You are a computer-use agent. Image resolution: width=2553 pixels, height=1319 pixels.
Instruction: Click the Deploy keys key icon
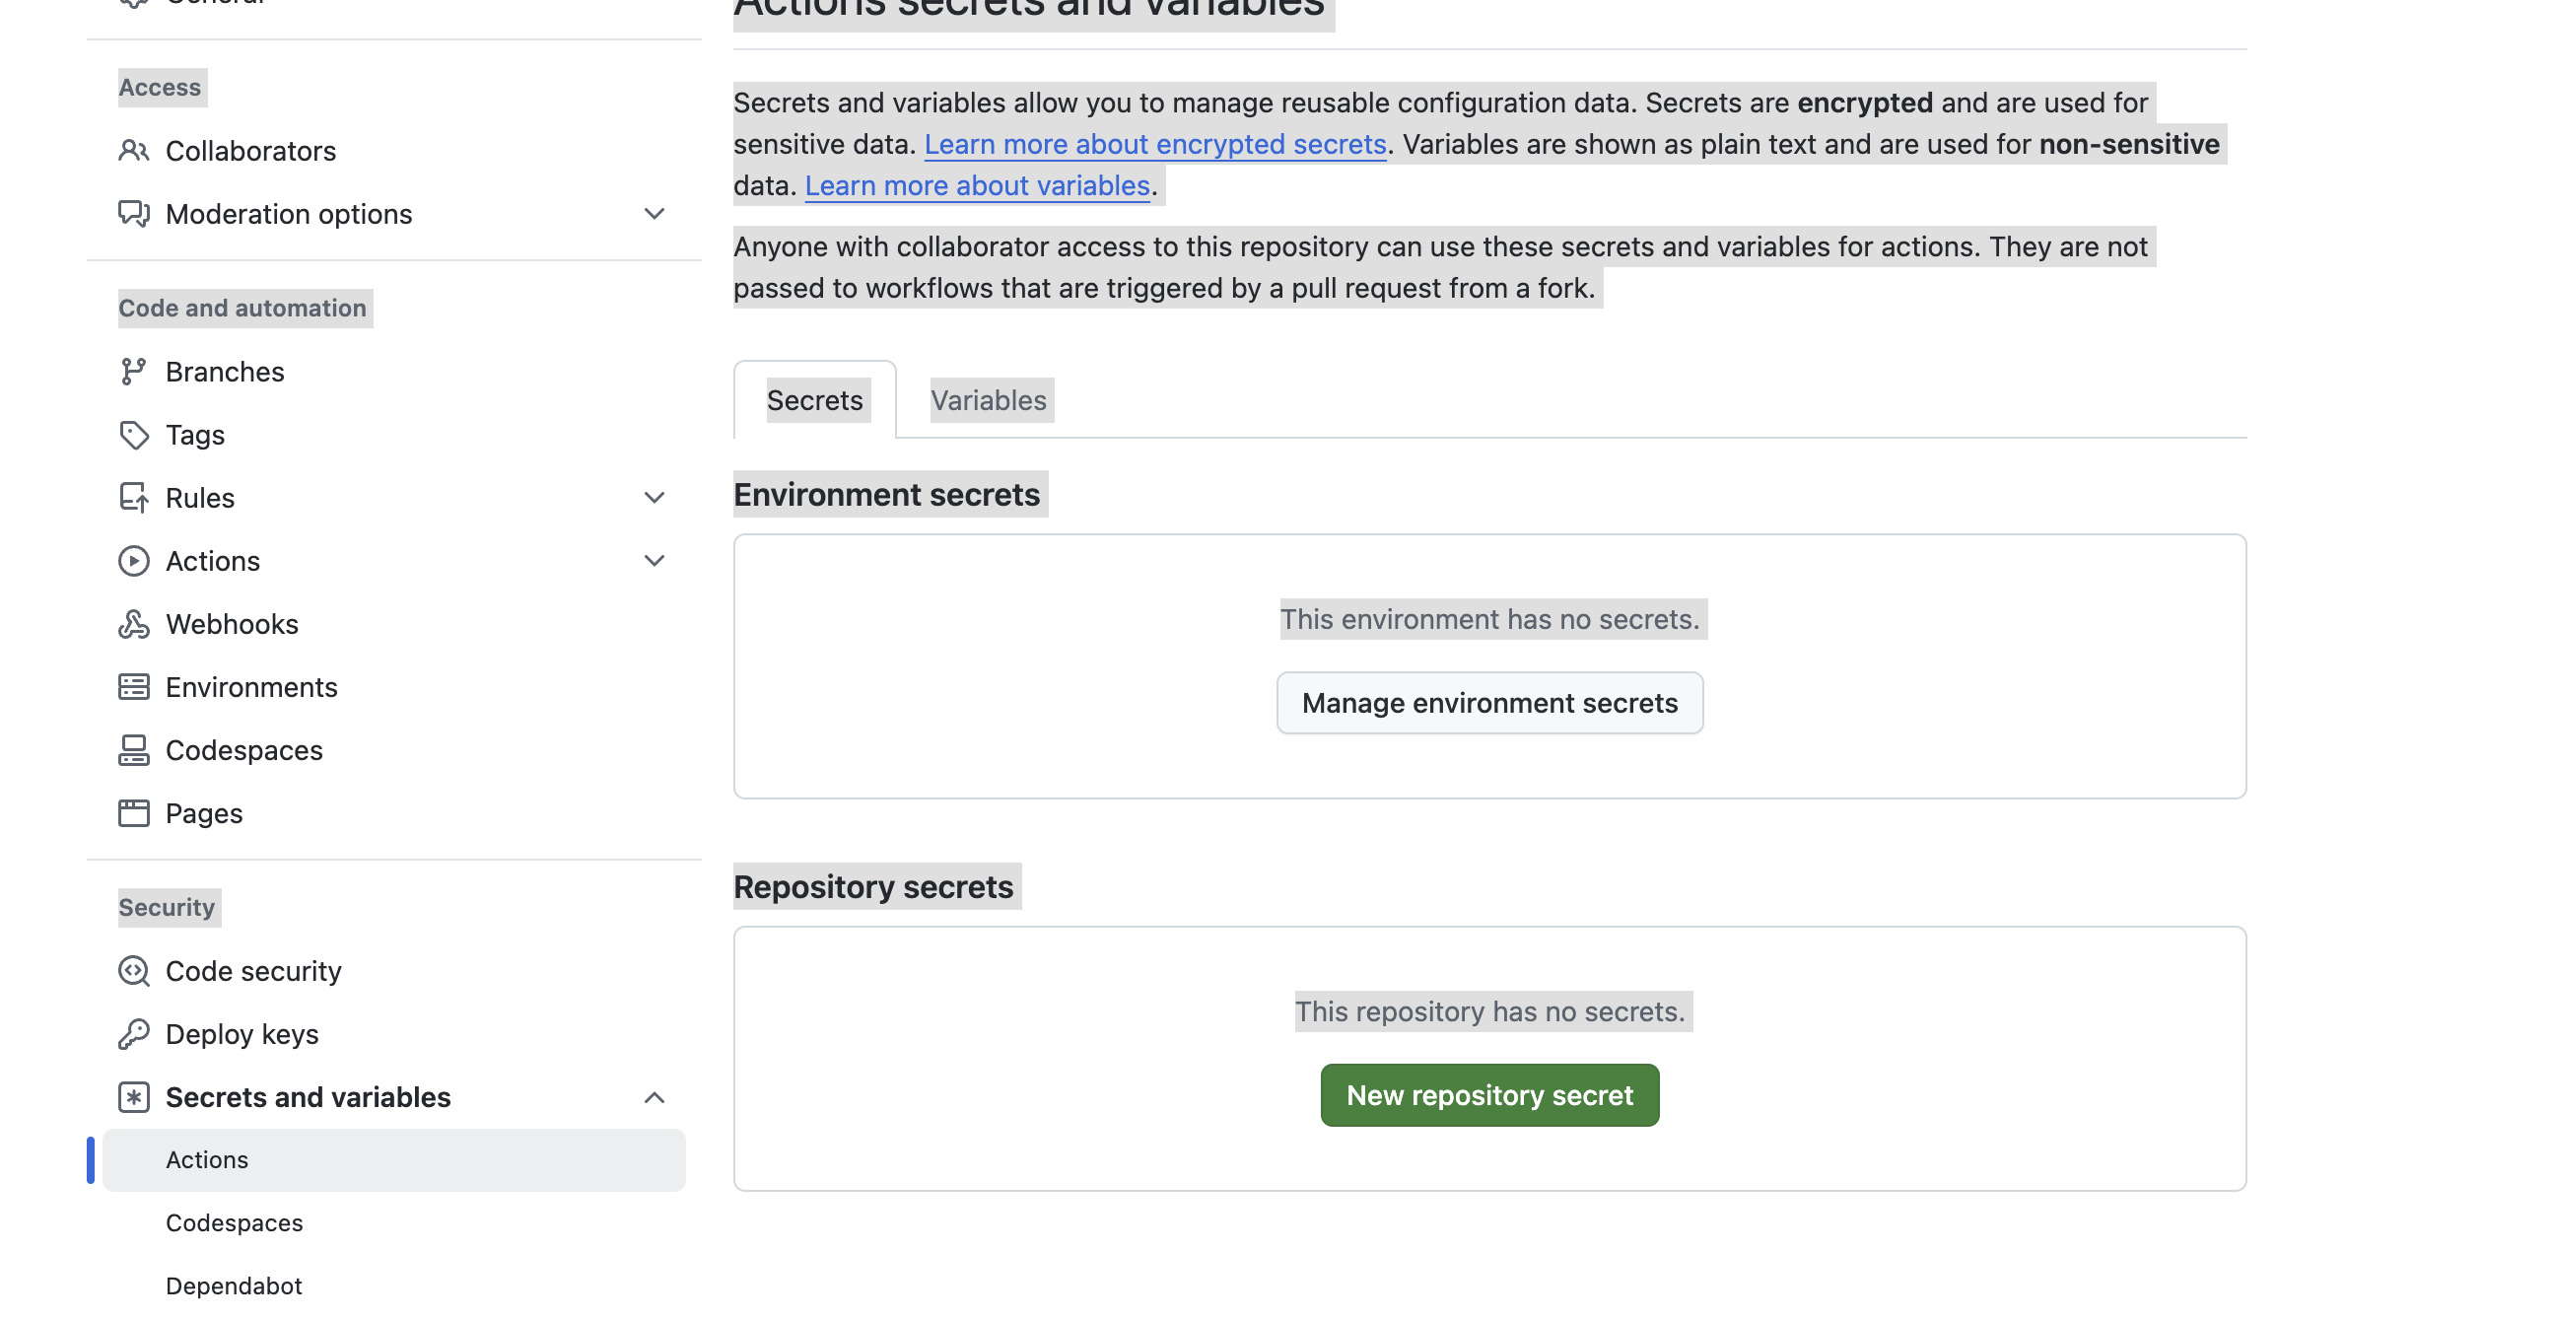click(x=134, y=1034)
